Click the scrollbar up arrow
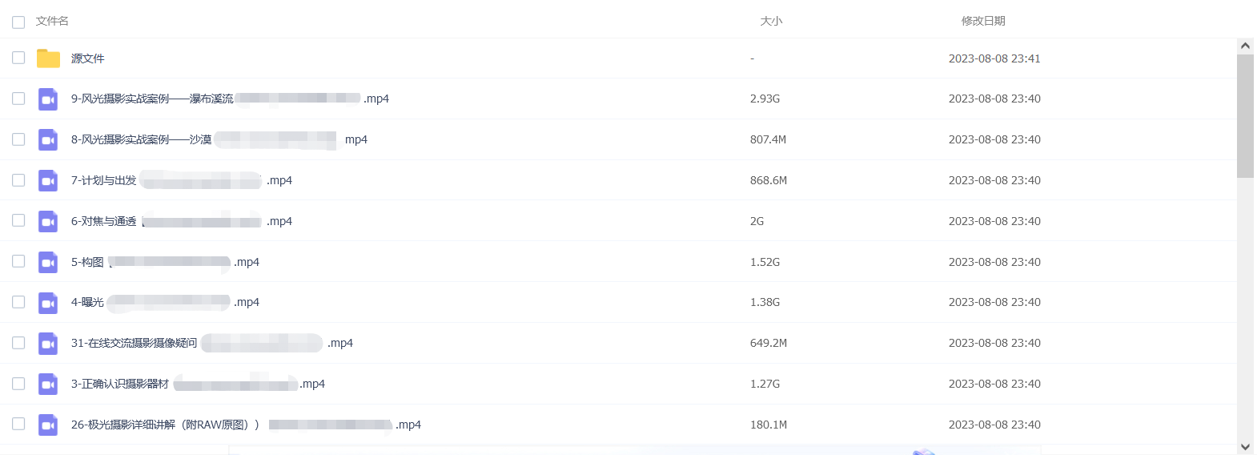 coord(1245,46)
